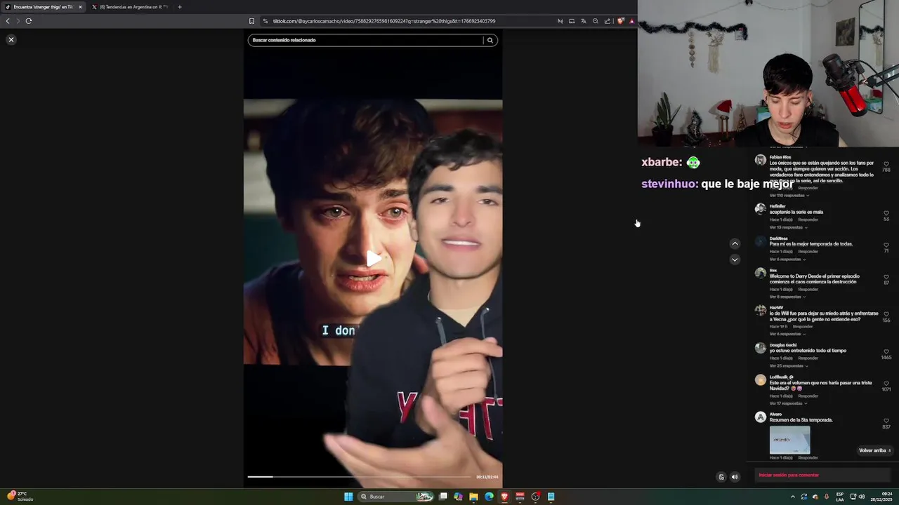The height and width of the screenshot is (505, 899).
Task: Like Fabian Rios's comment
Action: click(x=886, y=164)
